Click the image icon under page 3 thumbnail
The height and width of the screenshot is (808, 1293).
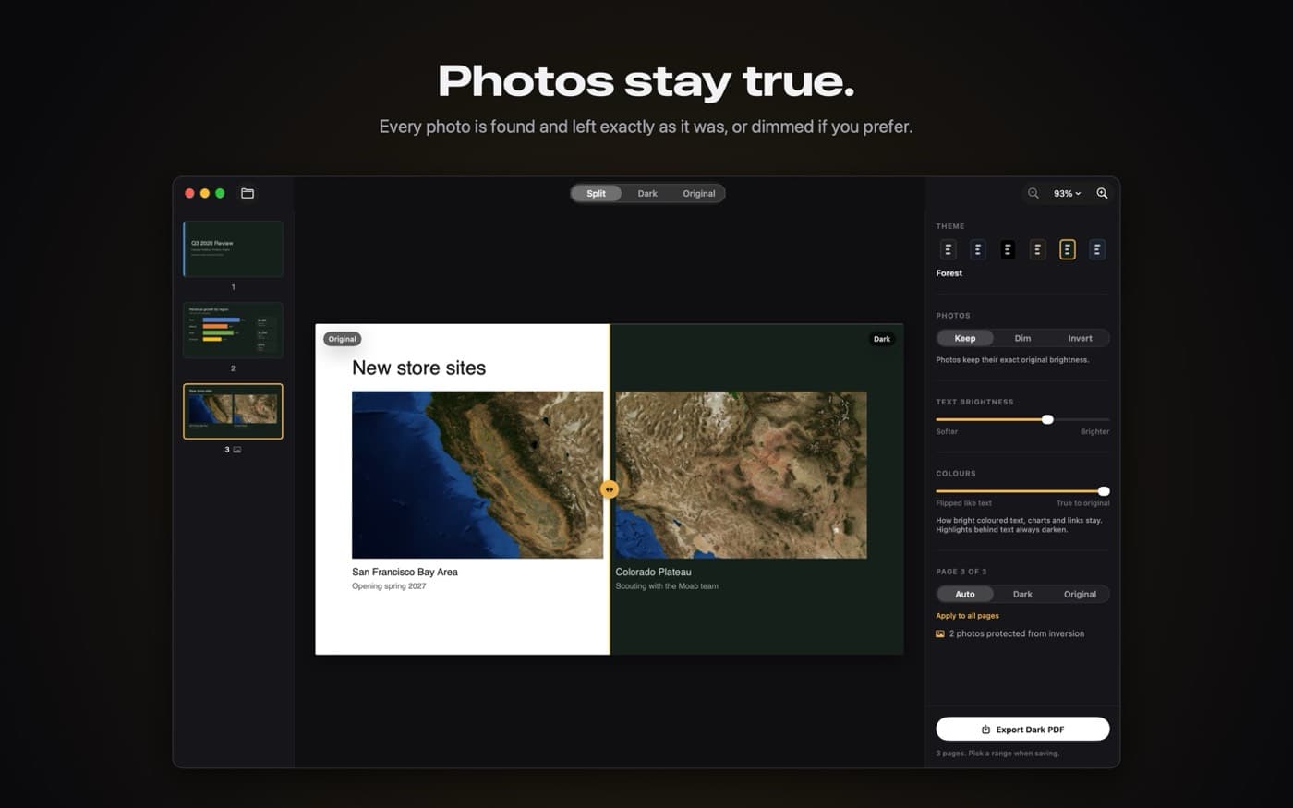237,450
